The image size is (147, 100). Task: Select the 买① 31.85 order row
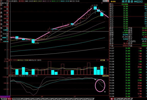tap(128, 17)
